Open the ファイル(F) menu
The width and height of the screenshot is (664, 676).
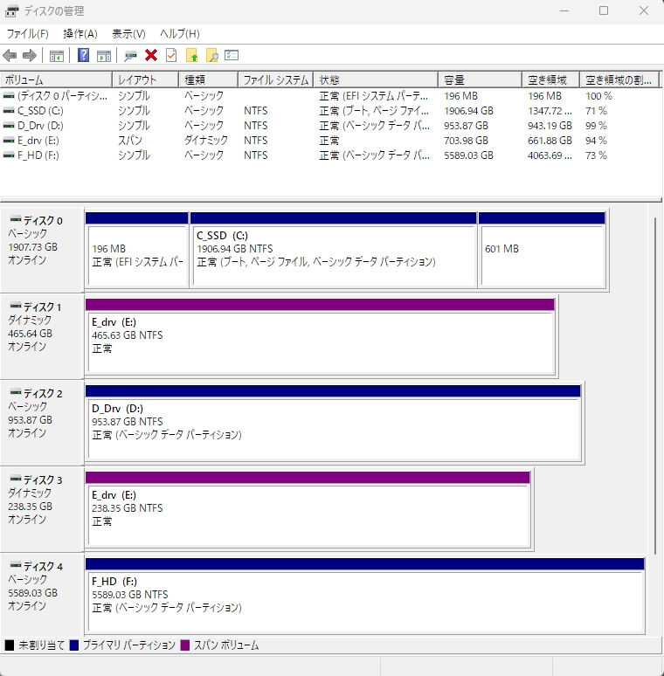point(28,34)
